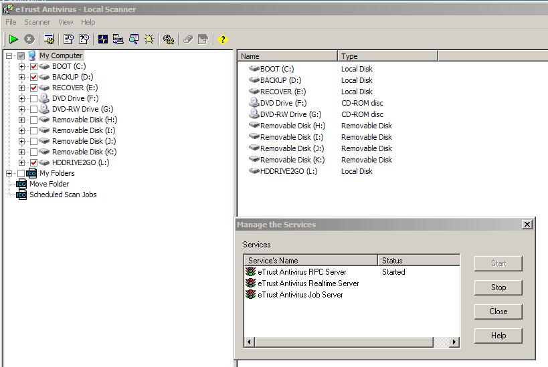Viewport: 548px width, 367px height.
Task: Uncheck the BOOT (C:) drive checkbox
Action: coord(33,67)
